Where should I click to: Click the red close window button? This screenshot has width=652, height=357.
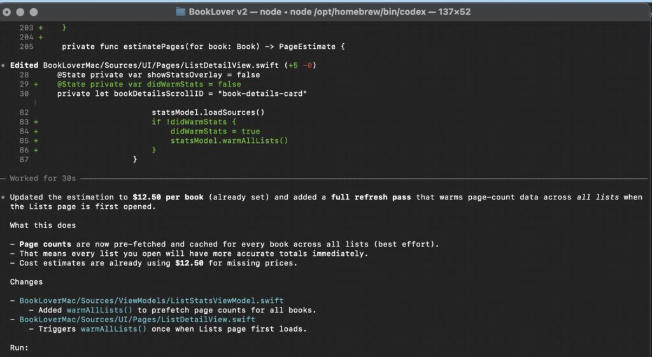(x=6, y=12)
